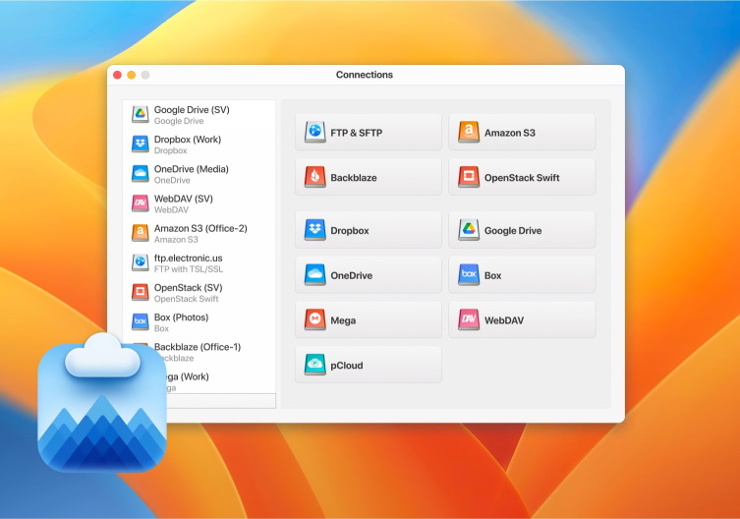Click the Connections window title
740x519 pixels.
(x=365, y=75)
